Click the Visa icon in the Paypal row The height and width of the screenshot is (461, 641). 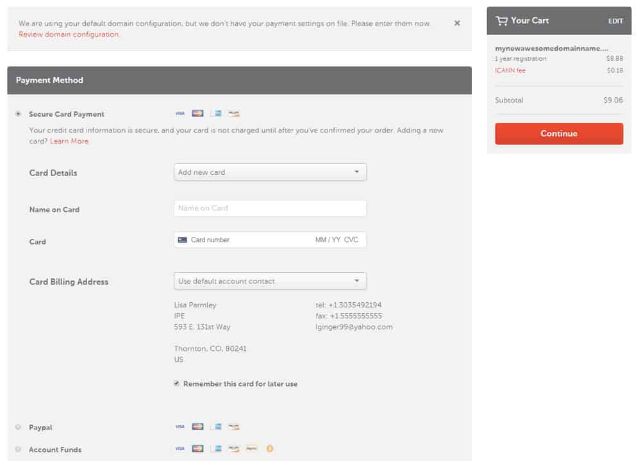180,426
